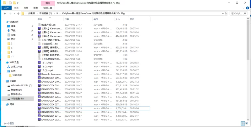Open 网络 in the navigation pane
This screenshot has width=251, height=127.
(x=12, y=104)
